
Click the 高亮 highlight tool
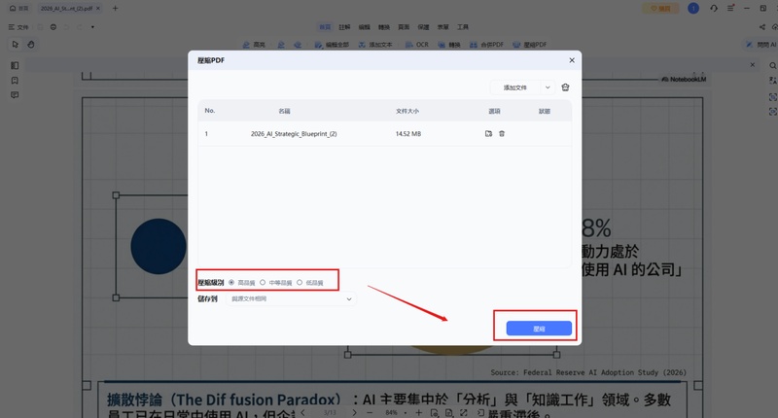click(x=254, y=45)
